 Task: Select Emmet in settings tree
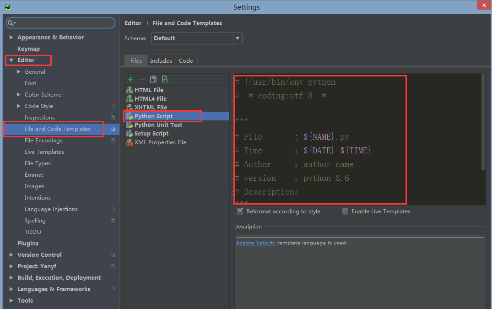pos(34,175)
